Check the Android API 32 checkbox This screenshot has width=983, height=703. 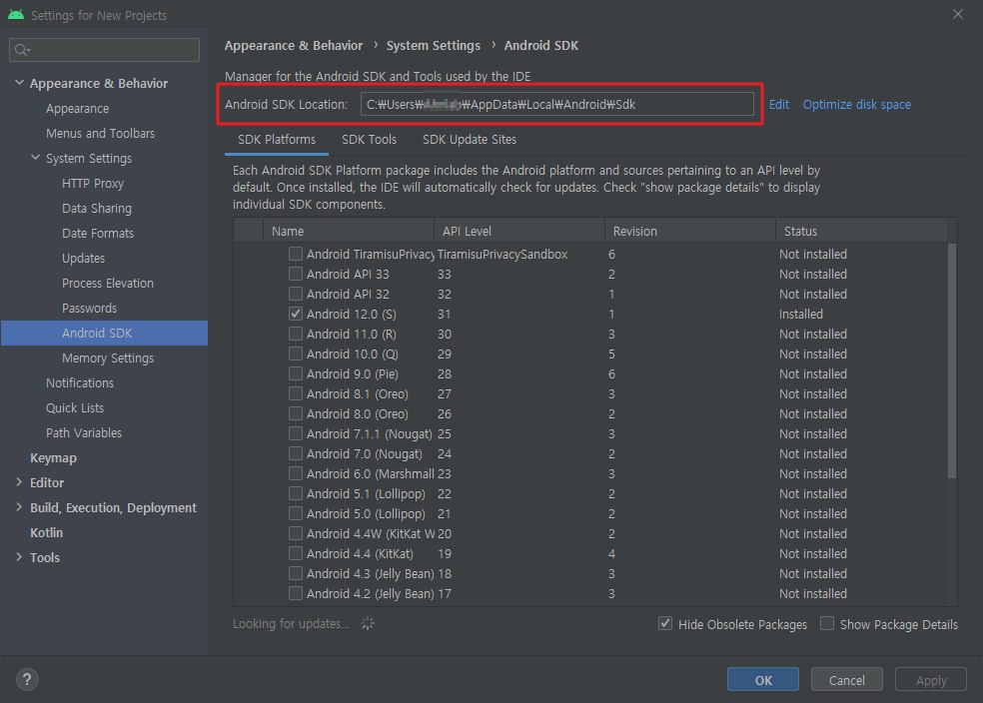click(296, 294)
